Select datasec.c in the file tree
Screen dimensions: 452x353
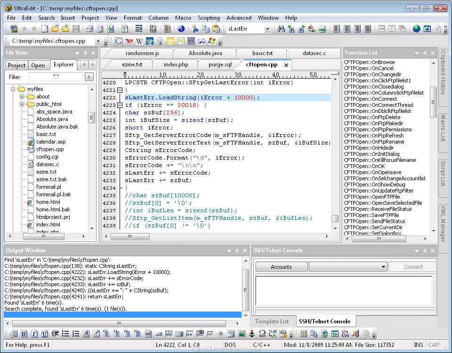(x=47, y=164)
